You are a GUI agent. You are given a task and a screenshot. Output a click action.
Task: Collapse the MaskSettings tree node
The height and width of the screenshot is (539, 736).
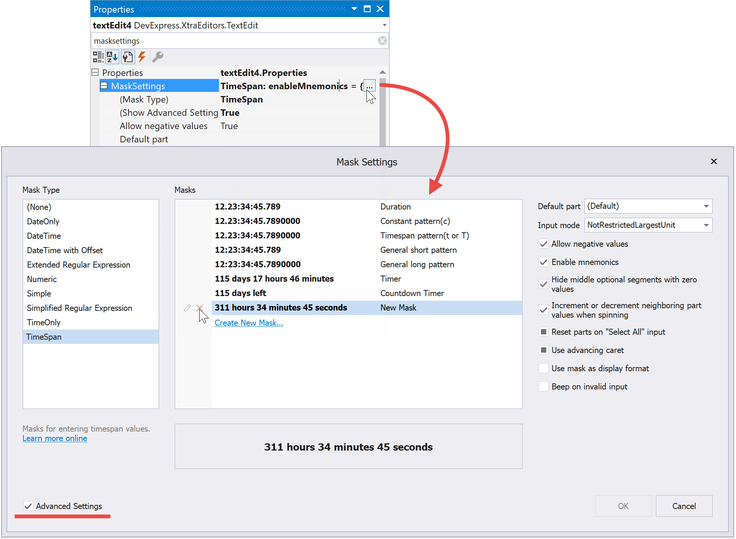coord(104,86)
